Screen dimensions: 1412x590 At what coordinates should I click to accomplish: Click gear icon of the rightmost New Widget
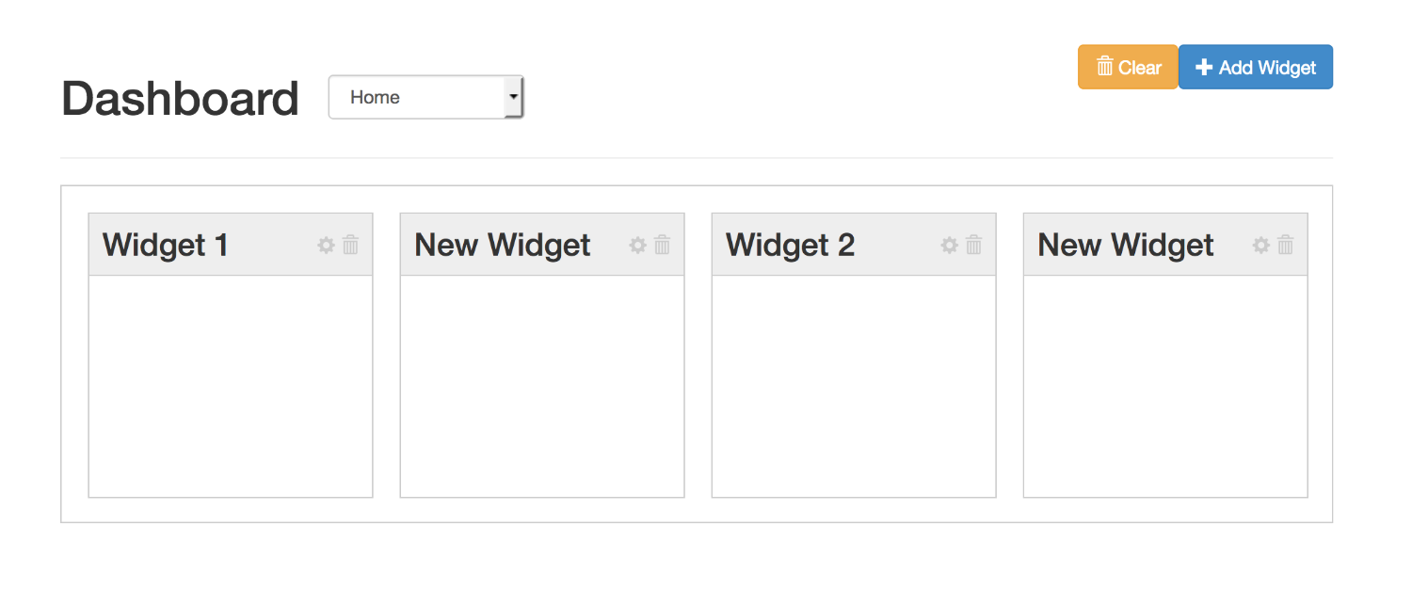[x=1260, y=246]
